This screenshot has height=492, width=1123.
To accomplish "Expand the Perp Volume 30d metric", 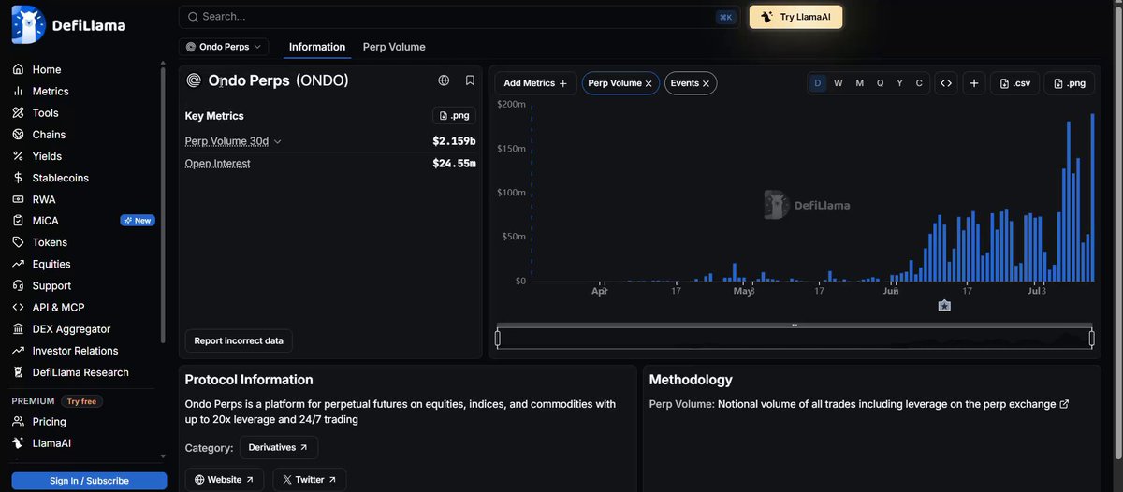I will point(233,141).
